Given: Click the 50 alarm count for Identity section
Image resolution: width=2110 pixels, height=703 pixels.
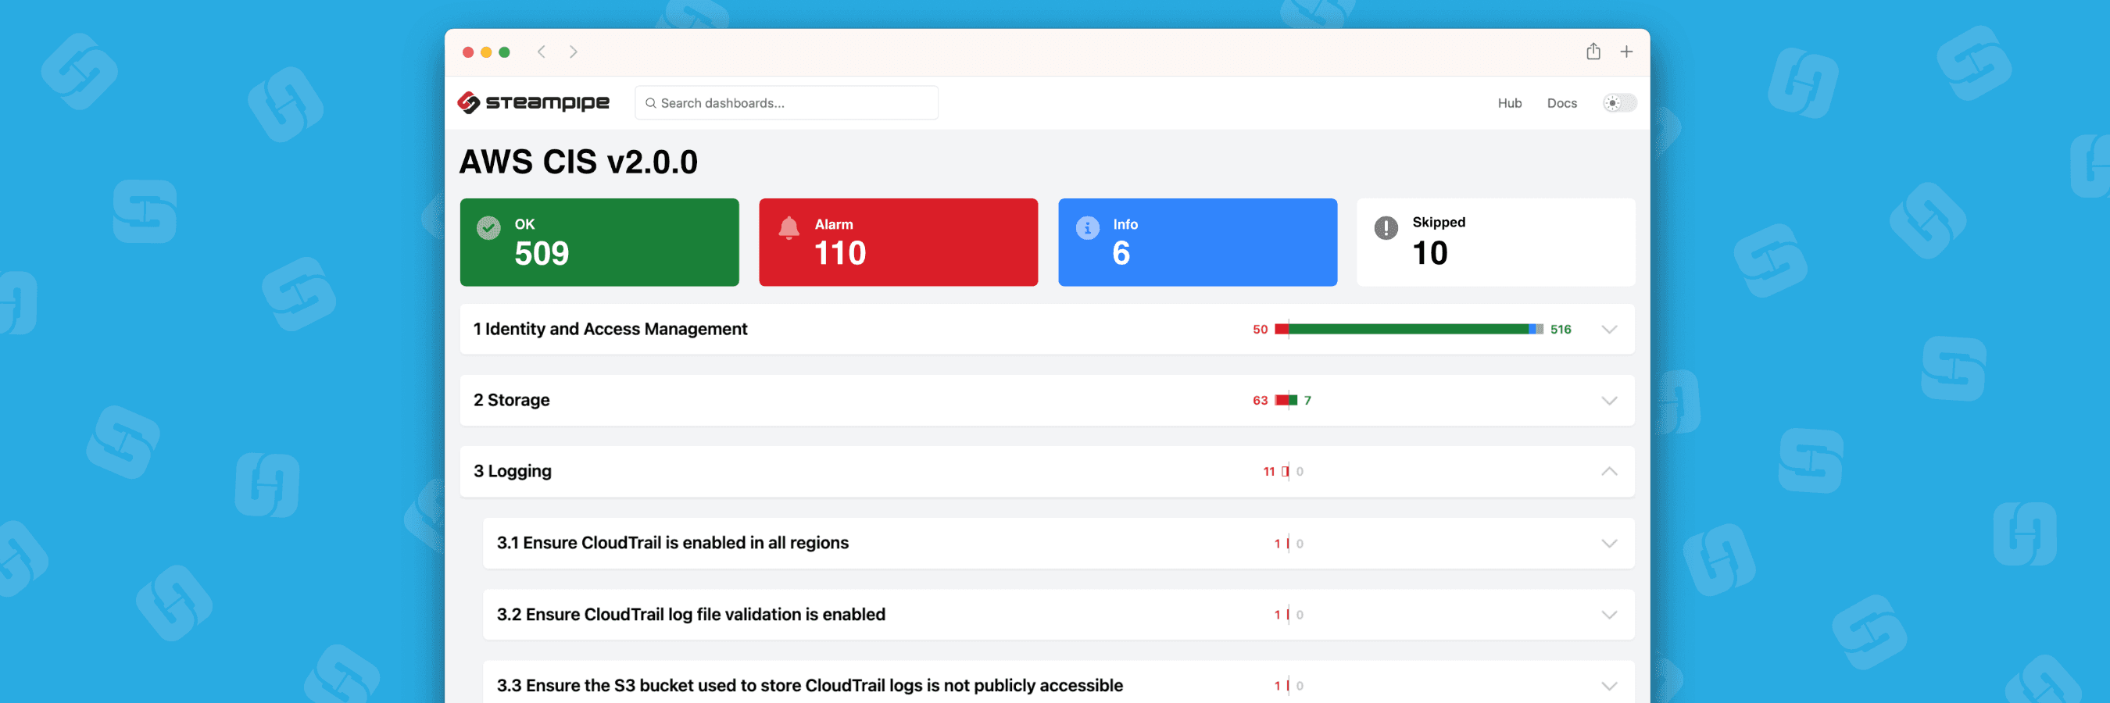Looking at the screenshot, I should pos(1260,329).
